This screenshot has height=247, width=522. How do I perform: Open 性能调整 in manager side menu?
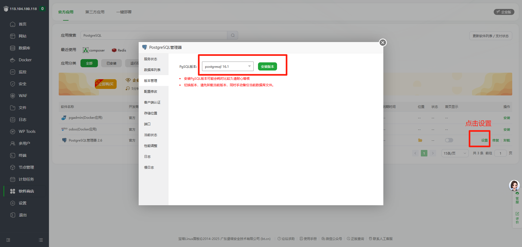click(x=151, y=146)
